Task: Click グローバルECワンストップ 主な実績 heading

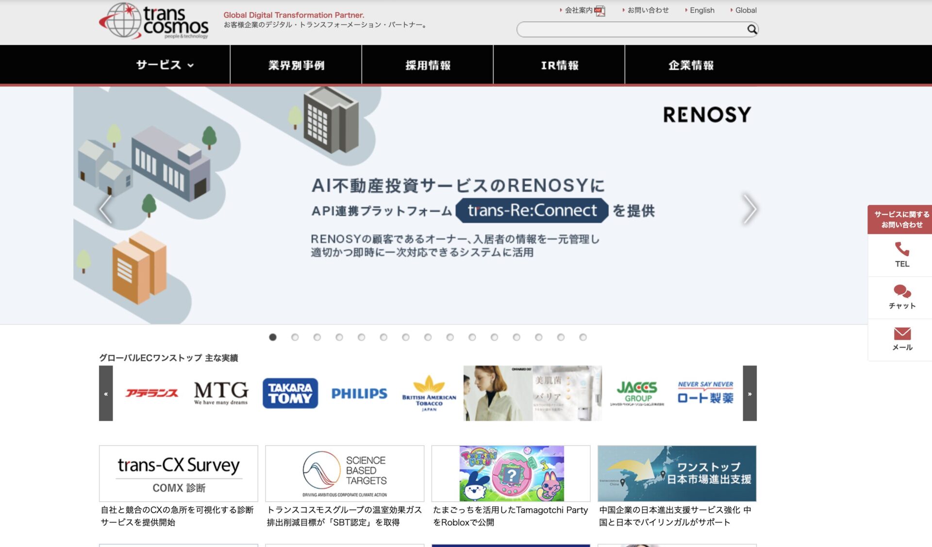Action: 168,358
